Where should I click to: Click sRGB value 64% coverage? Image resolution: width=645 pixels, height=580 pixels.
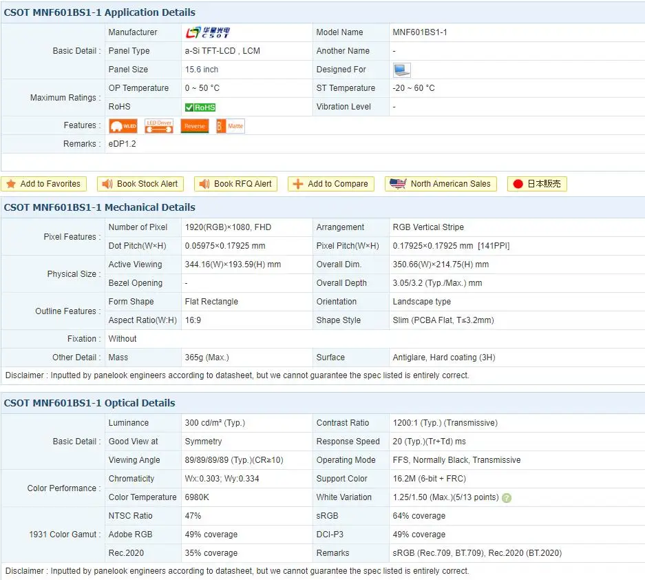419,516
